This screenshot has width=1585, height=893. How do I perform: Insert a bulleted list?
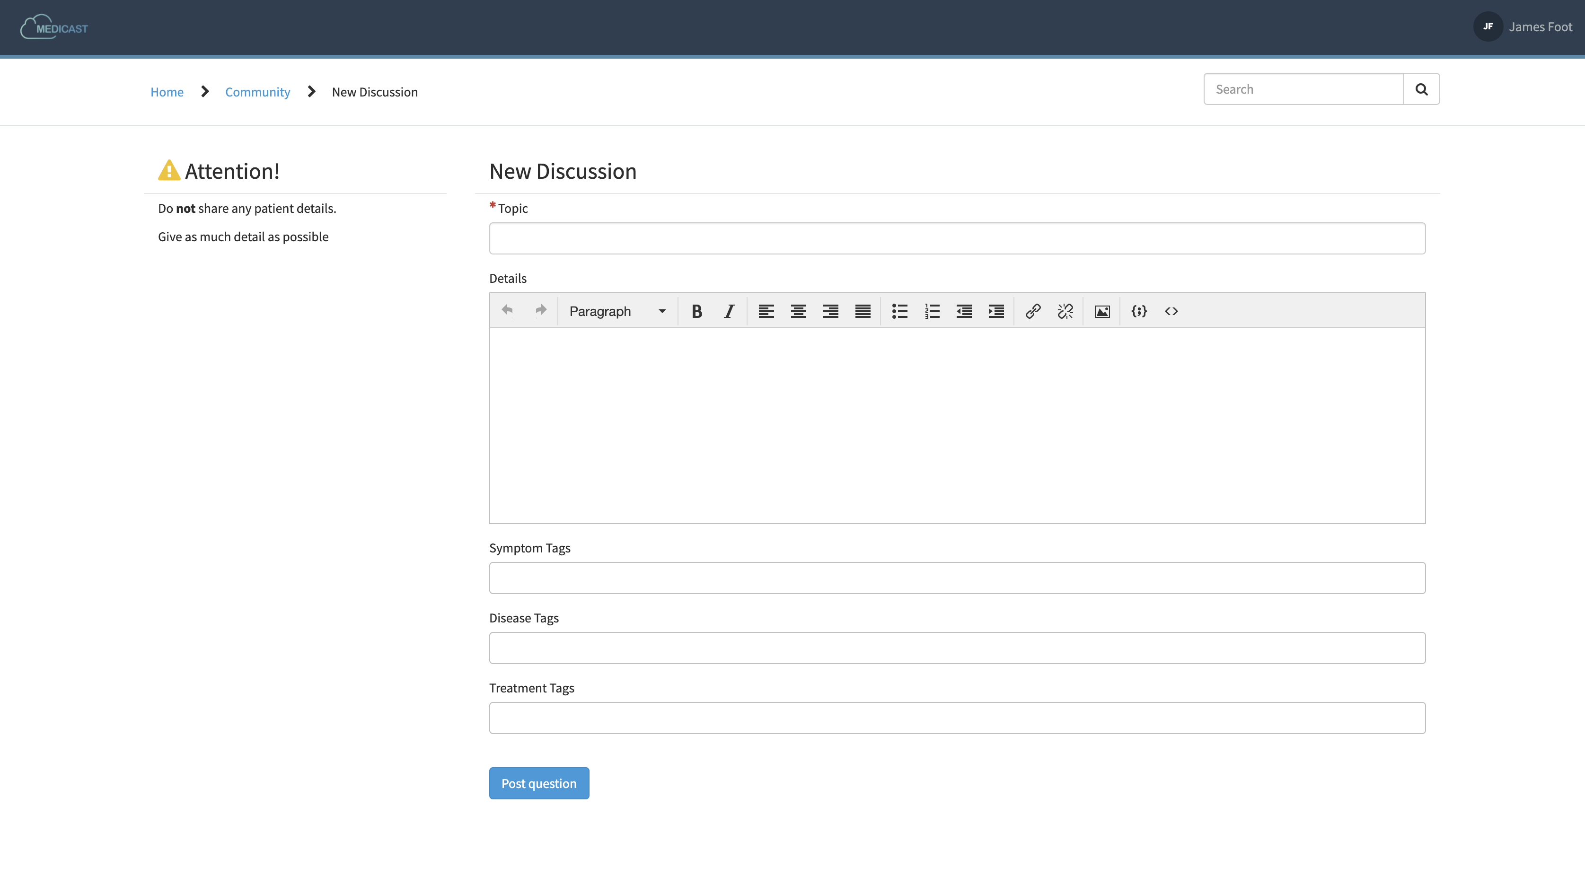[x=899, y=311]
